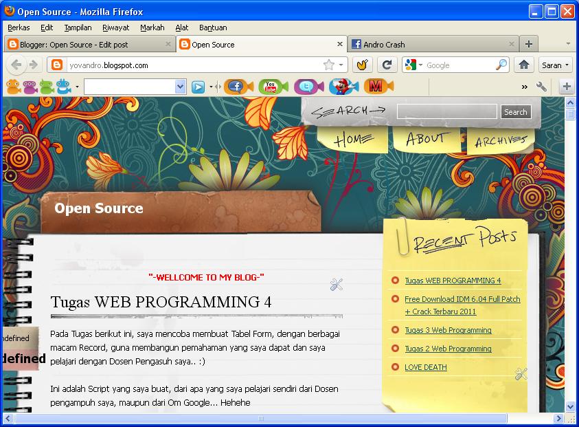Close the Open Source tab

point(340,45)
